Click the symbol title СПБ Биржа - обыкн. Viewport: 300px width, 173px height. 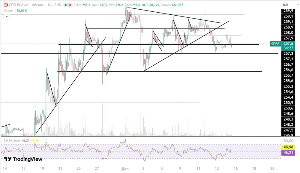click(27, 5)
